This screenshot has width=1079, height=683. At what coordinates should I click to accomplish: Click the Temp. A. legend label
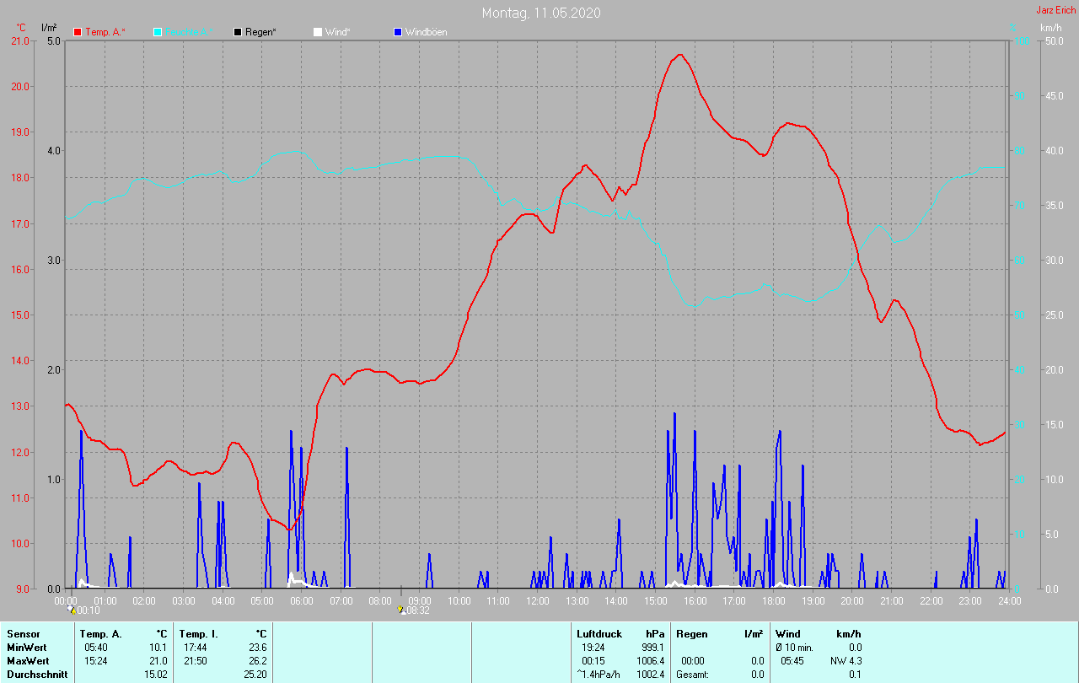[105, 32]
